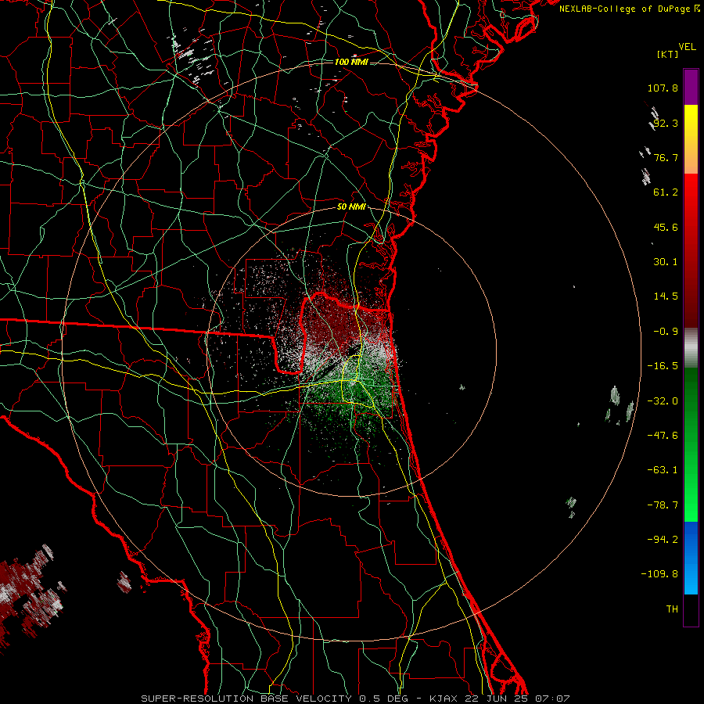
Task: Click the 45.6 legend value
Action: click(x=666, y=227)
